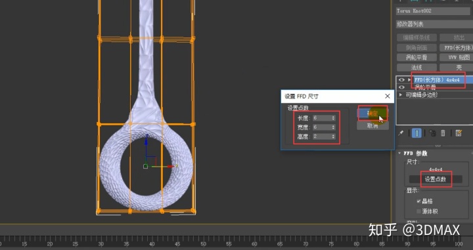Apply the 挤出 modifier button
The width and height of the screenshot is (473, 250).
pos(457,37)
